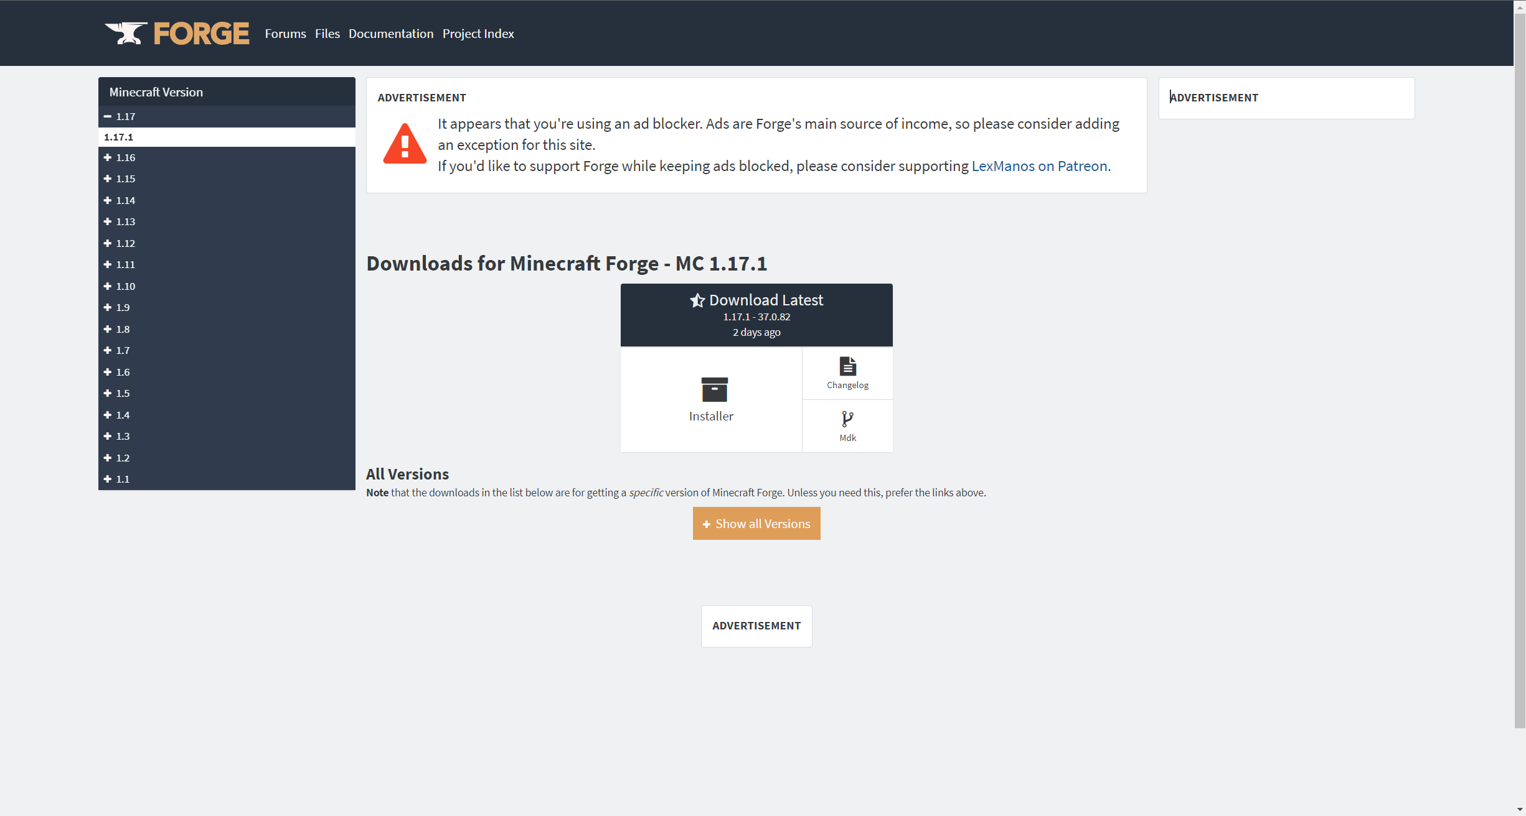Click the '2 days ago' text
Image resolution: width=1526 pixels, height=816 pixels.
coord(756,332)
